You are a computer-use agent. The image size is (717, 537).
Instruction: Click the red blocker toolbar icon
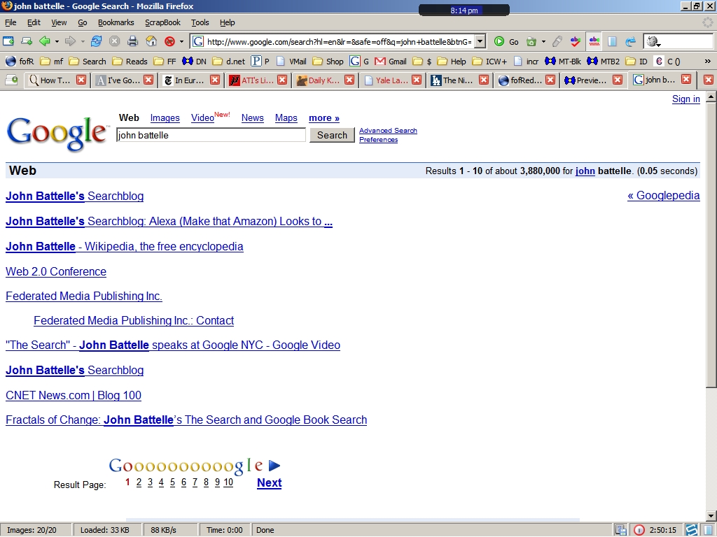tap(169, 41)
